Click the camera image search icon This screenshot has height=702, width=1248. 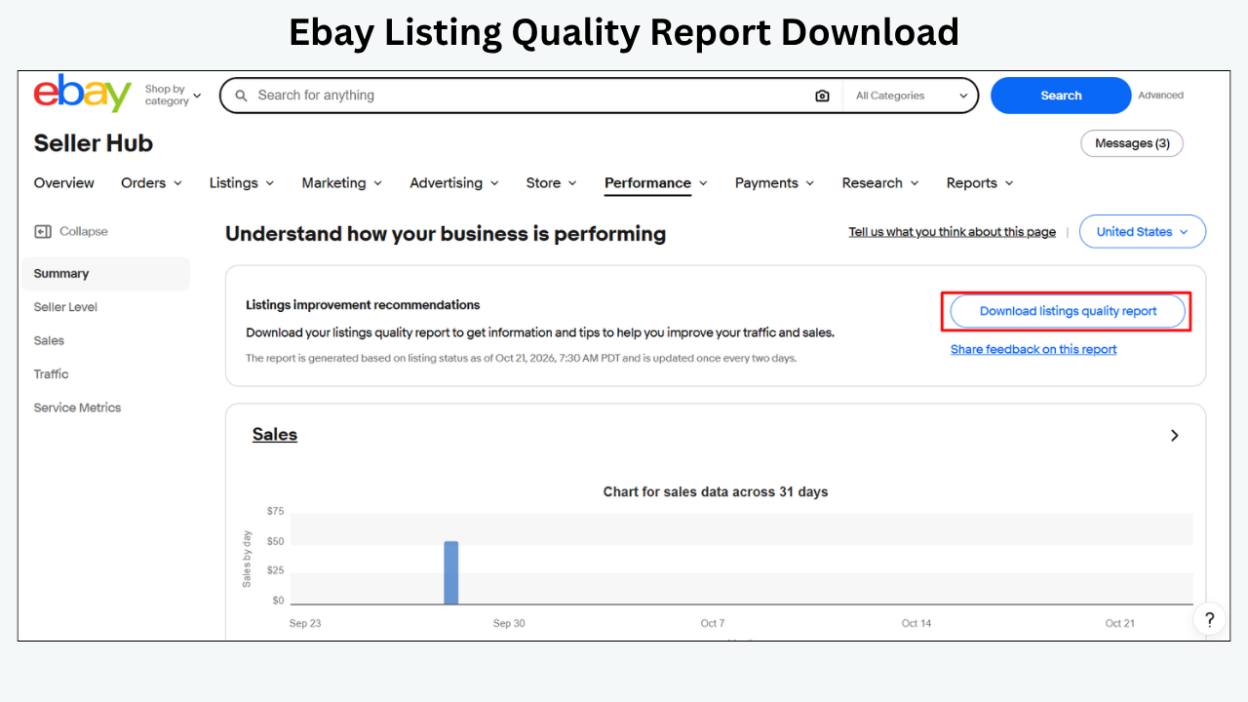click(822, 96)
